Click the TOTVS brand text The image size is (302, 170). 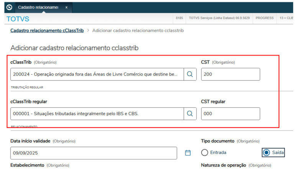pos(18,19)
